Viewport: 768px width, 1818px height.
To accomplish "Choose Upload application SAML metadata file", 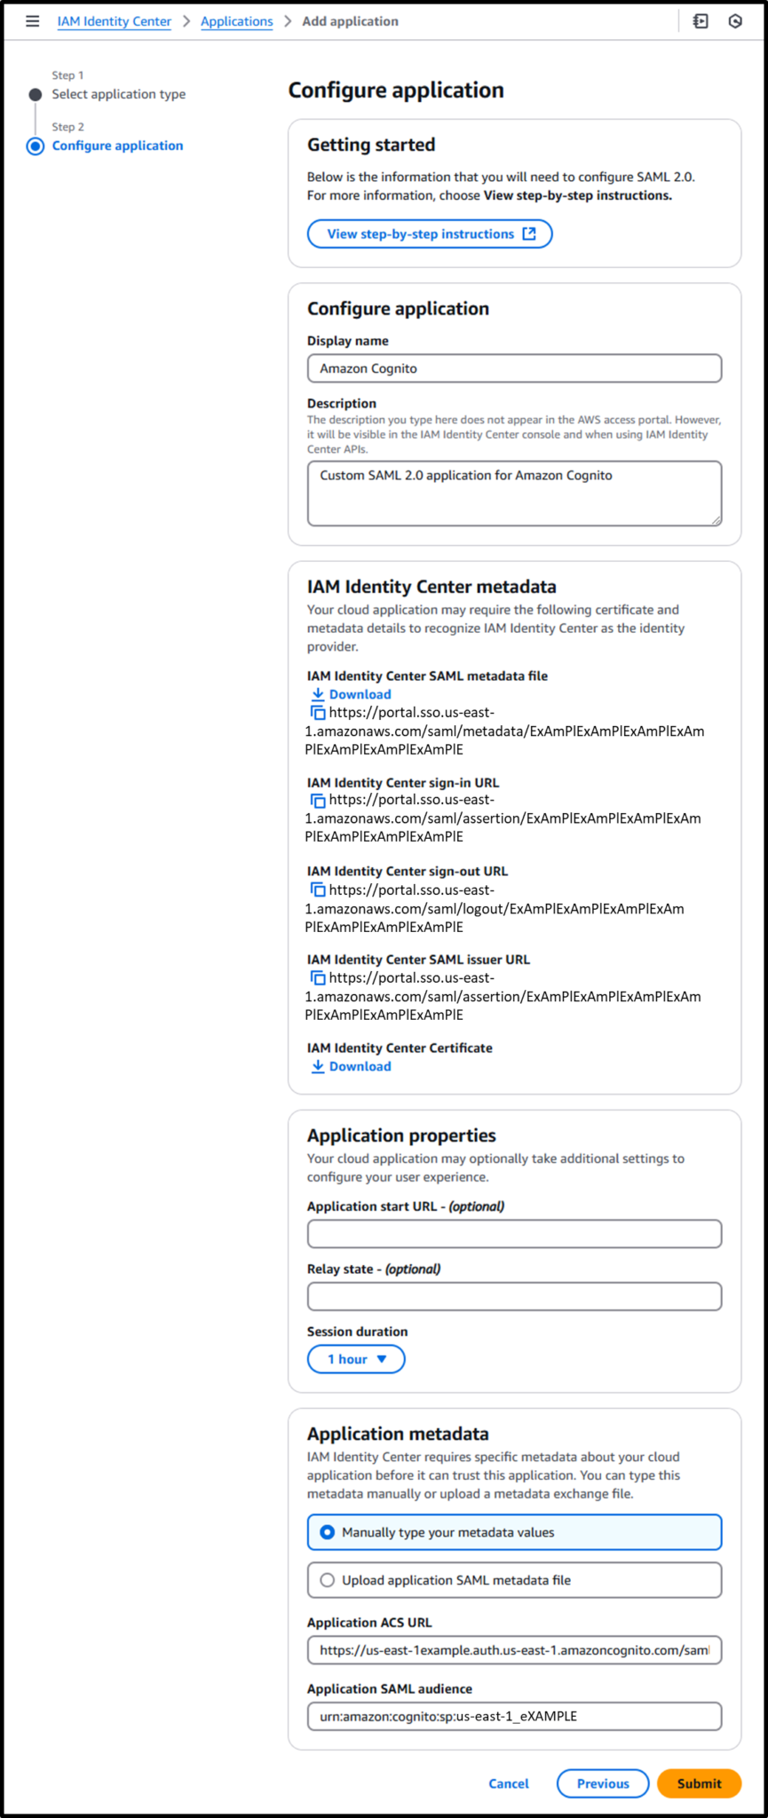I will [328, 1579].
